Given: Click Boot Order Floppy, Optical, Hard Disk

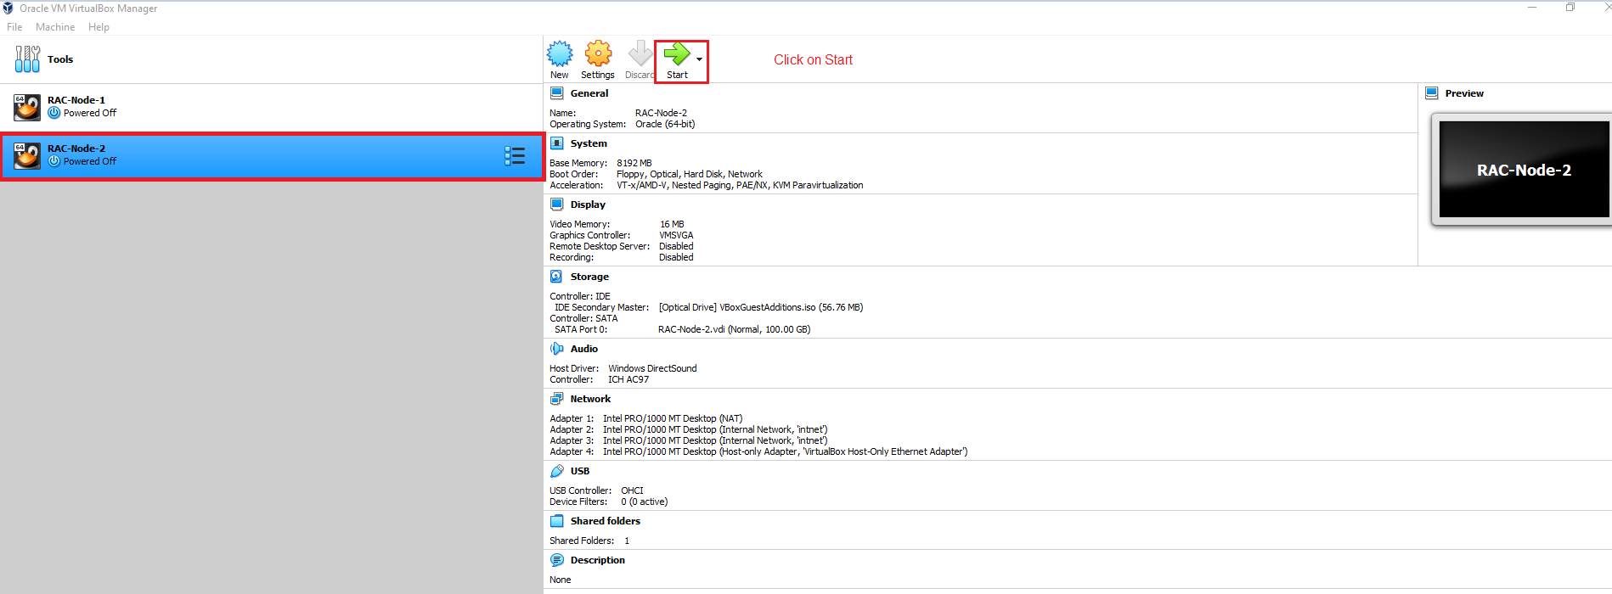Looking at the screenshot, I should (x=690, y=174).
